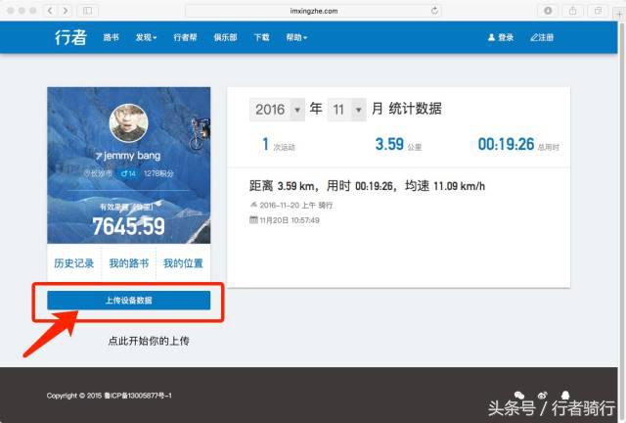The width and height of the screenshot is (626, 423).
Task: Click the 2016-11-20 上午 骑行 label
Action: (x=296, y=205)
